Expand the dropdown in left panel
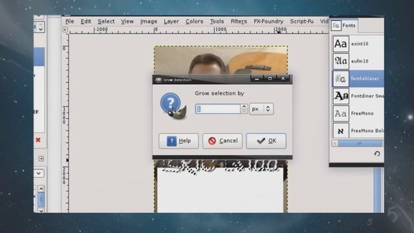Image resolution: width=414 pixels, height=233 pixels. (39, 173)
